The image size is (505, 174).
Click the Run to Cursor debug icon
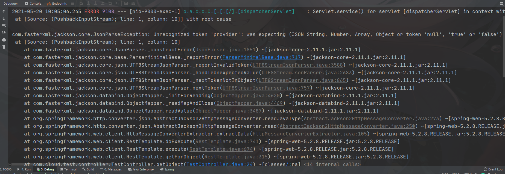117,3
